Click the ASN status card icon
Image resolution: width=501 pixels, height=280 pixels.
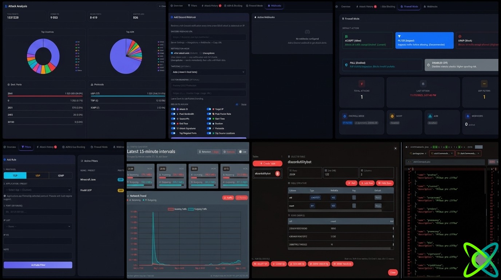pos(430,116)
